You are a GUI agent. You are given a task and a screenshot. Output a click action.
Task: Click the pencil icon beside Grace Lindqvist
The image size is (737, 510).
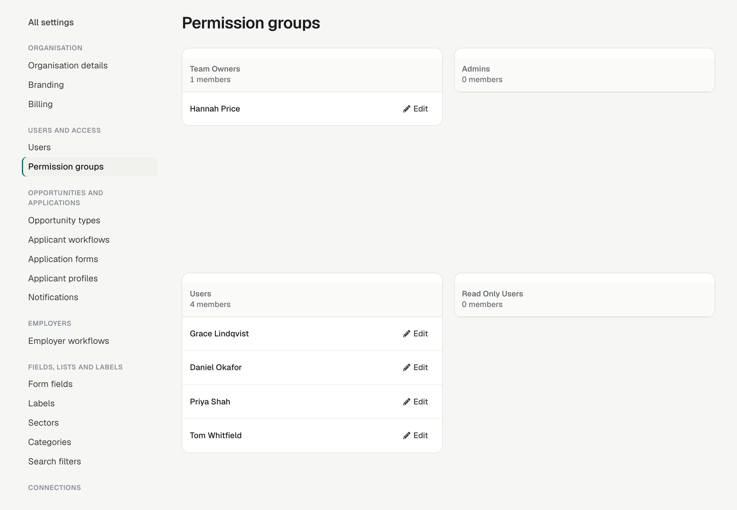pyautogui.click(x=406, y=334)
